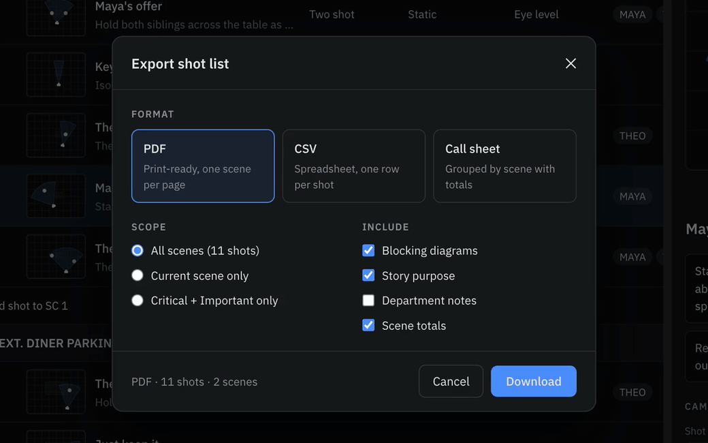
Task: Uncheck Blocking diagrams checkbox
Action: [368, 250]
